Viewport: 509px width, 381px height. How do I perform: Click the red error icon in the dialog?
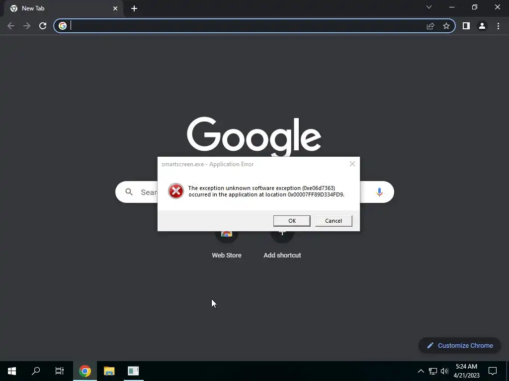[x=176, y=191]
